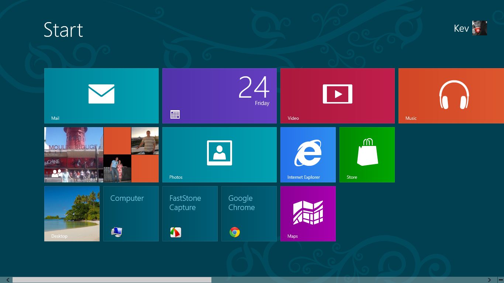Open the Store shopping bag tile
Viewport: 504px width, 283px height.
(x=367, y=154)
